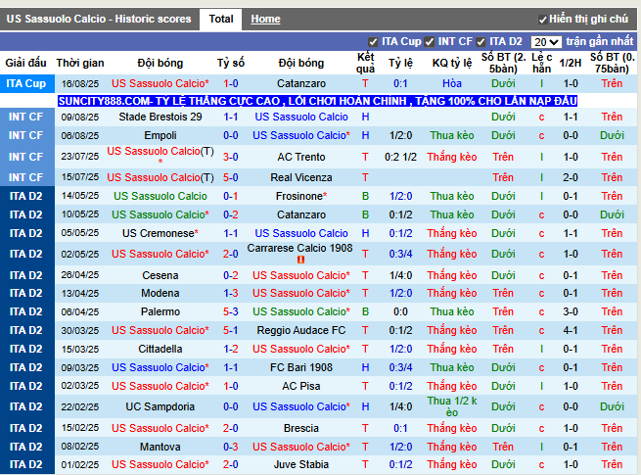Click US Sassuolo Calcio in the Stade Brestois row
The width and height of the screenshot is (641, 475).
point(301,117)
